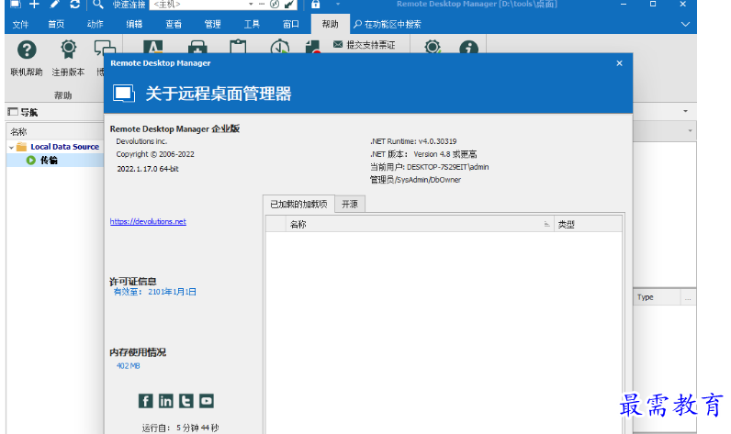Click the 名称 header in navigation tree
Screen dimensions: 731x434
[x=54, y=132]
